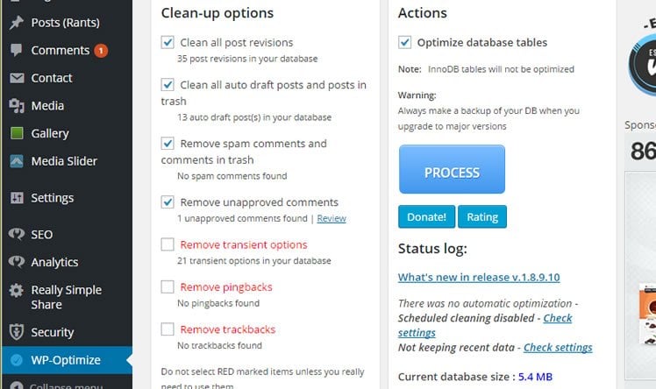
Task: Open Contact envelope icon
Action: tap(17, 78)
